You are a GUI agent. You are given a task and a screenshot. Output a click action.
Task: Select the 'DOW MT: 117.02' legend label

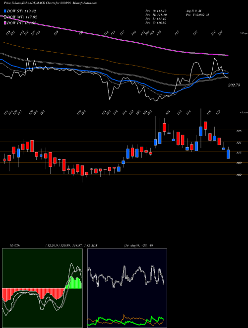coord(22,17)
